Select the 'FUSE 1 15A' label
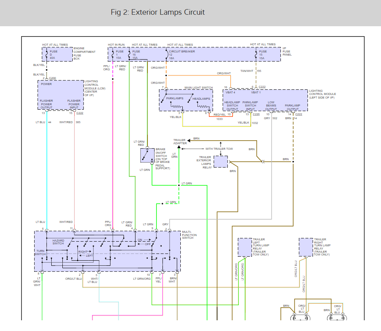Viewport: 381px width, 331px height. (120, 55)
